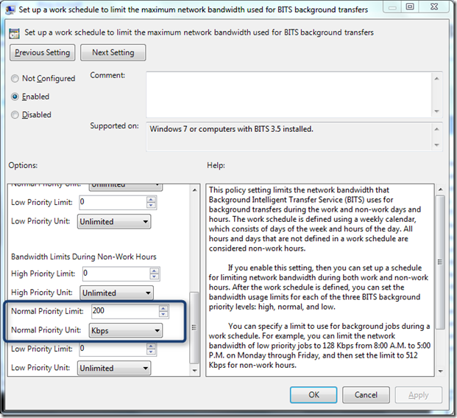Click the 'Windows 7 or computers with BITS 3.5' text
457x418 pixels.
coord(231,129)
